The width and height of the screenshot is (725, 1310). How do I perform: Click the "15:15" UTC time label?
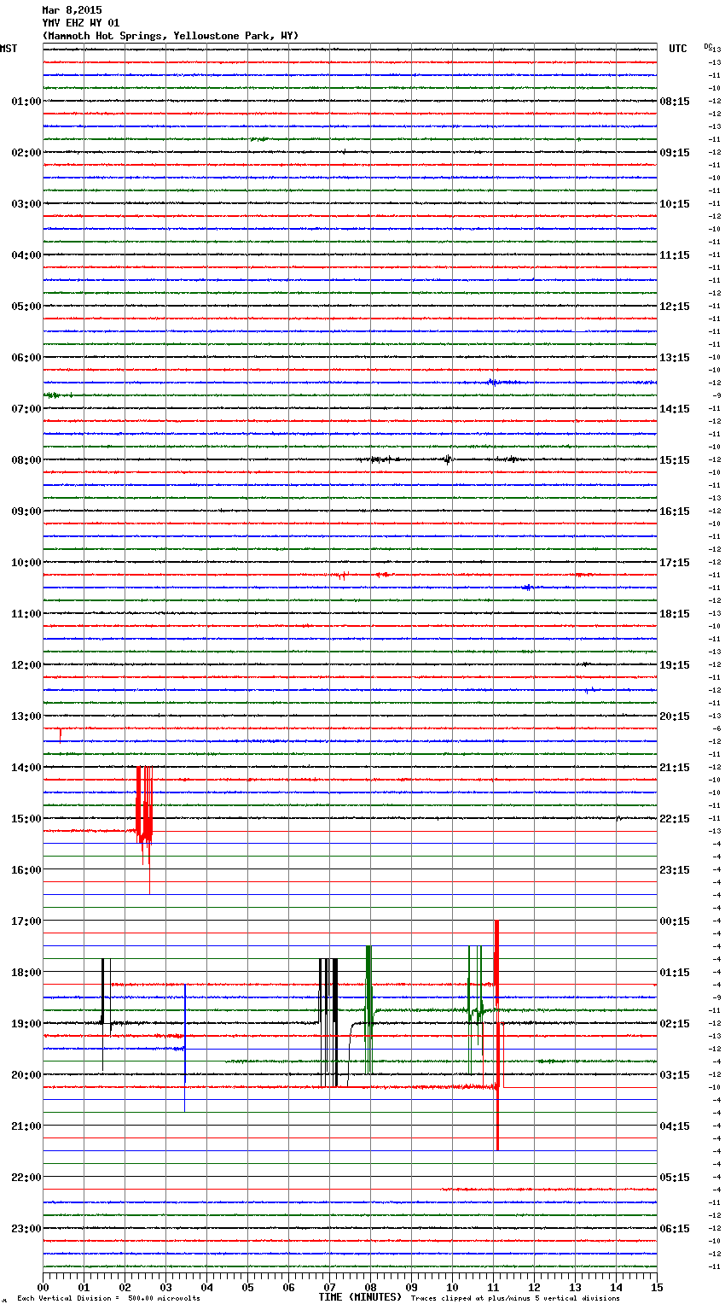click(x=674, y=459)
